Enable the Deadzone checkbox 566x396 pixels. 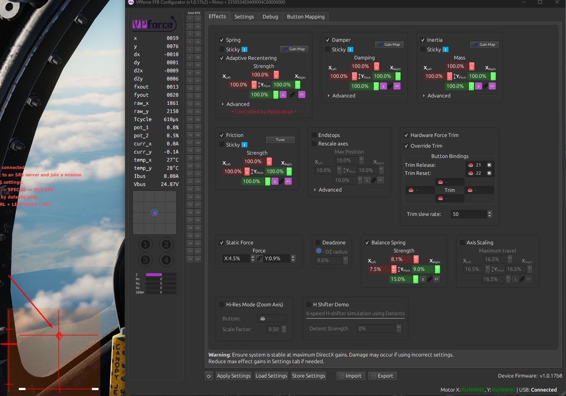(318, 242)
